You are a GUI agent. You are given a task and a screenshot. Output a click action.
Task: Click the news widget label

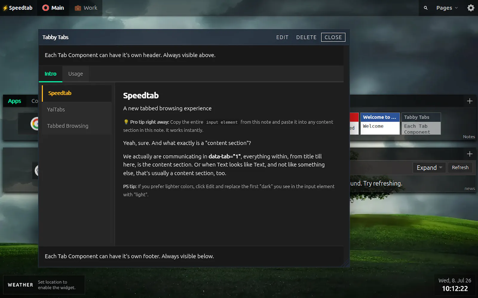[470, 189]
